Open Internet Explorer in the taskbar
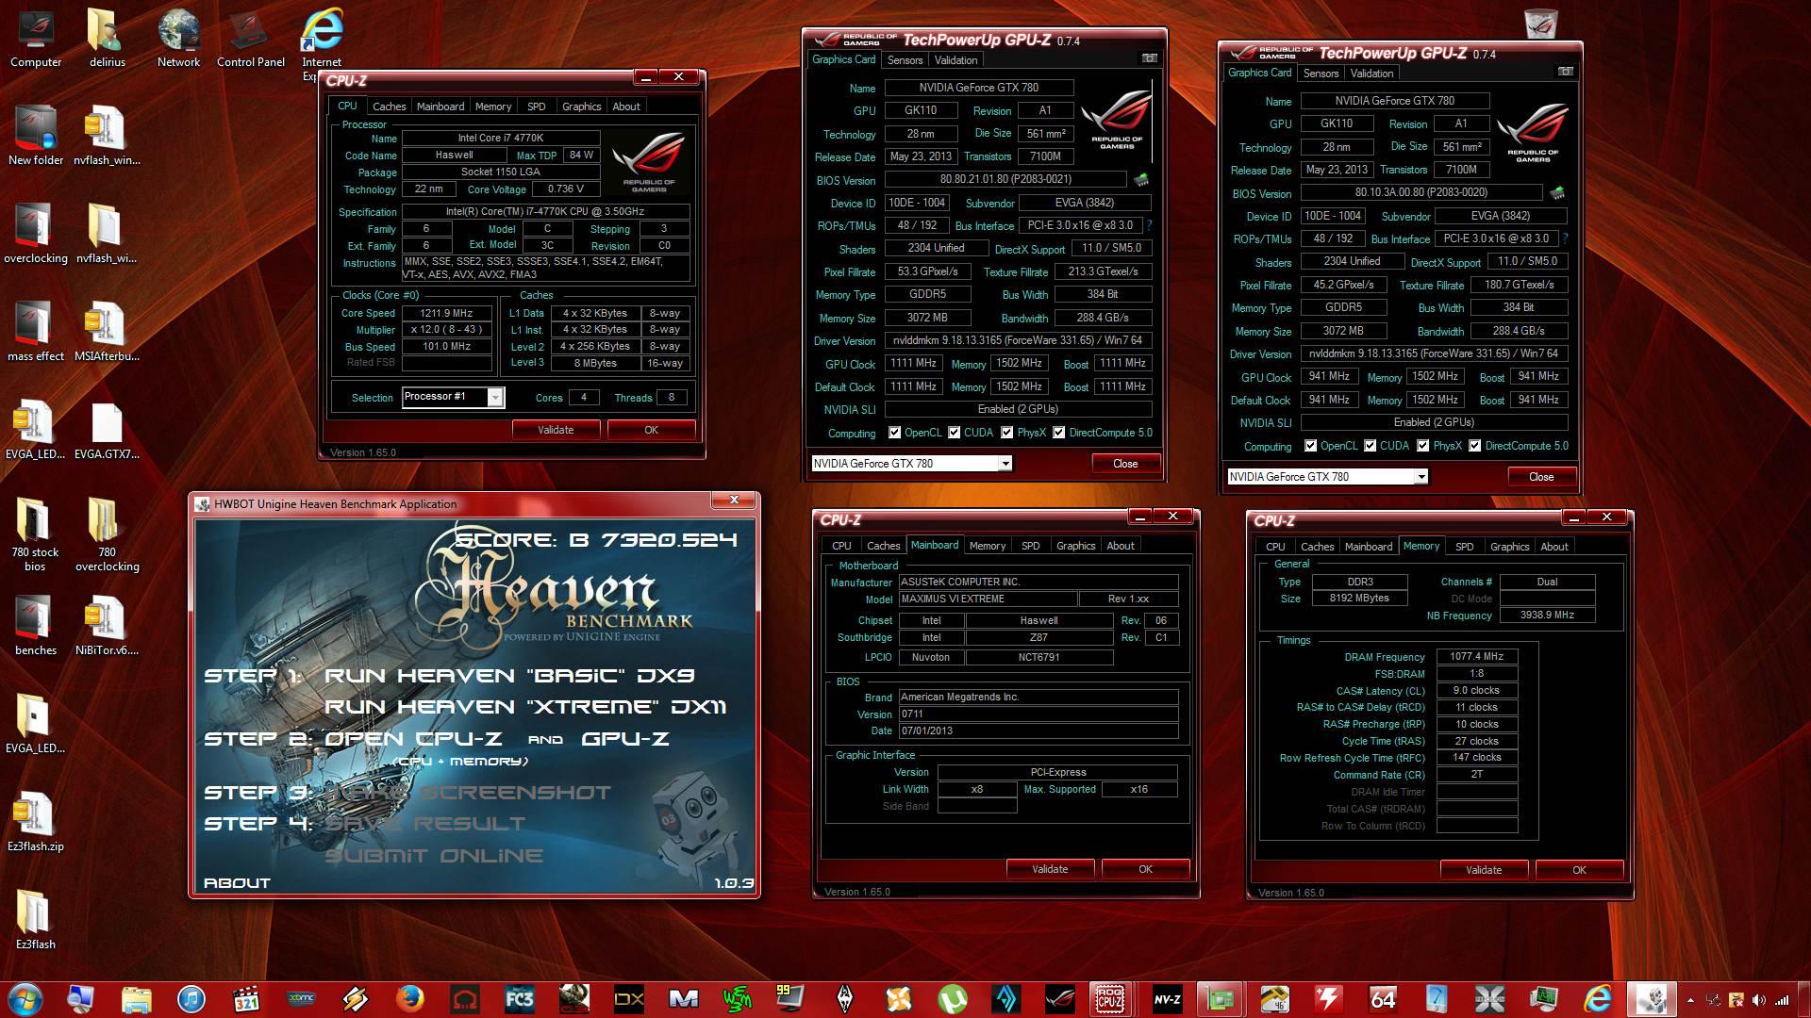 pyautogui.click(x=1598, y=998)
